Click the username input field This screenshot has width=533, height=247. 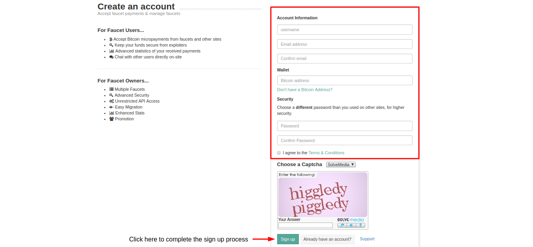coord(345,30)
